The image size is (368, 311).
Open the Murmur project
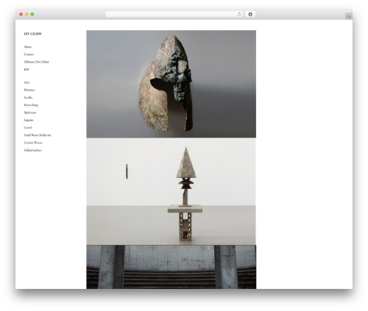click(29, 90)
